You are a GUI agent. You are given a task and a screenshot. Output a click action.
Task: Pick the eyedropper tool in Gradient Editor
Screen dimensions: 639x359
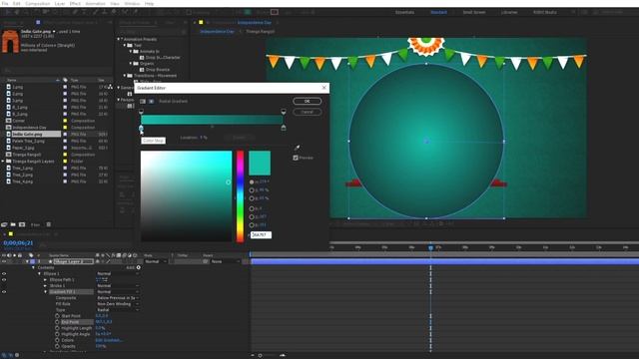point(298,148)
